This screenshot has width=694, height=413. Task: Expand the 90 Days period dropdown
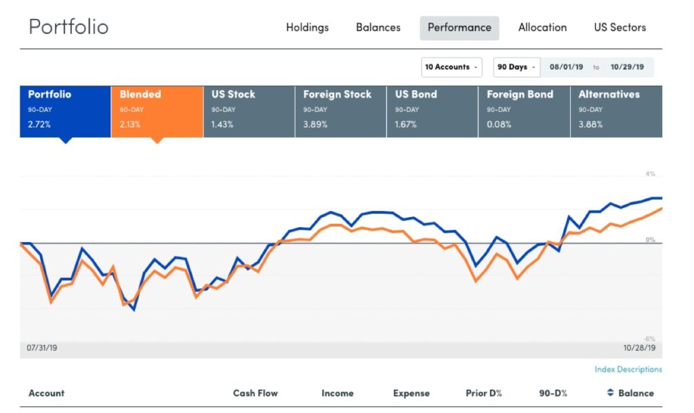[516, 67]
